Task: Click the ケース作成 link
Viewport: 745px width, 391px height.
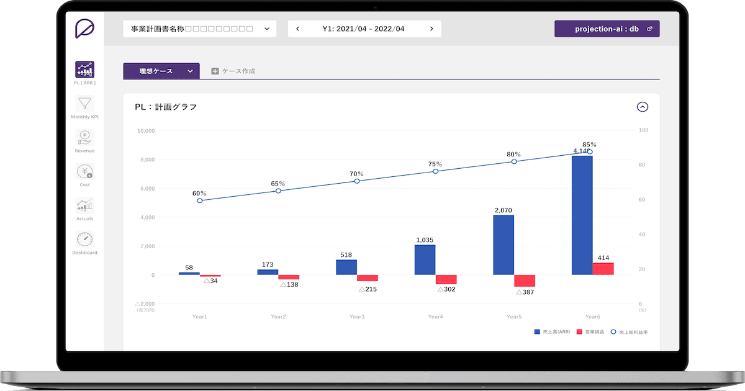Action: click(x=238, y=71)
